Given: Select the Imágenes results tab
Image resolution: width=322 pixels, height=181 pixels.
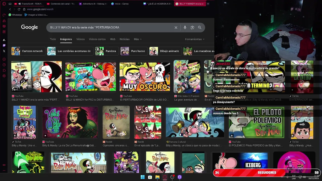Looking at the screenshot, I should 66,39.
